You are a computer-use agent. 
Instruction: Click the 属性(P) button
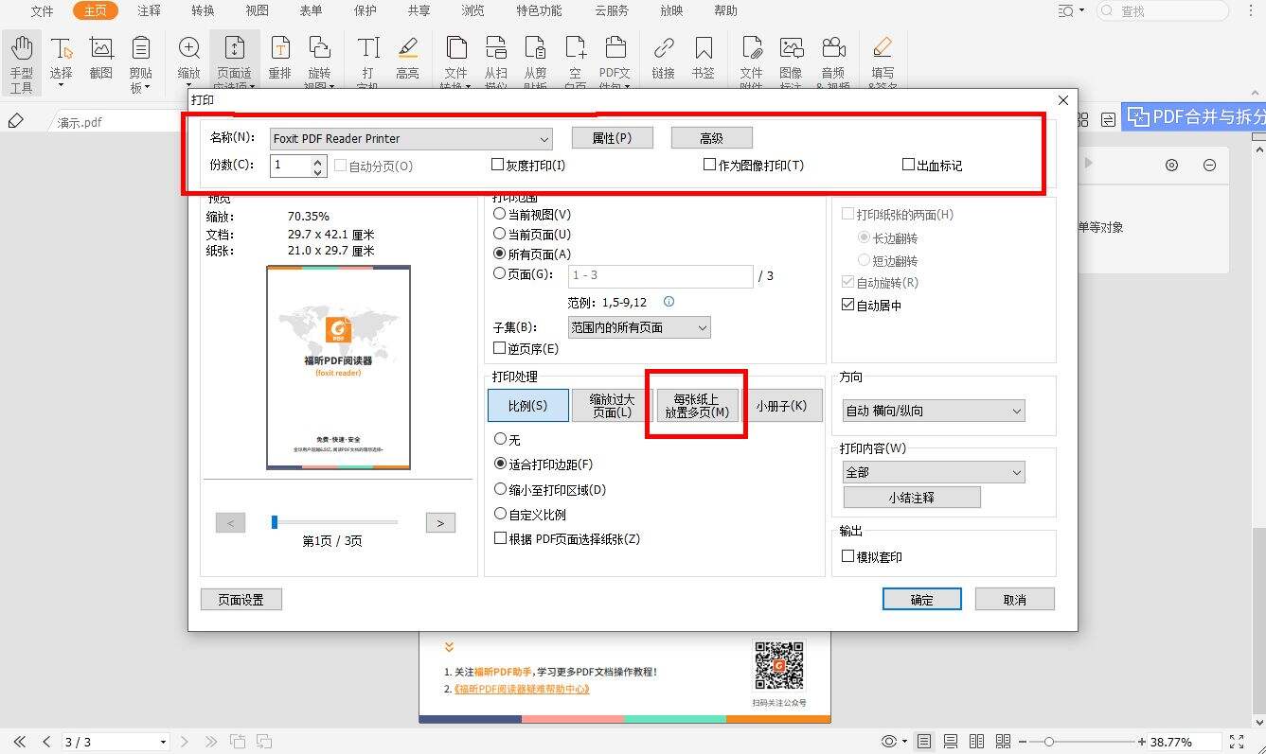pos(612,137)
